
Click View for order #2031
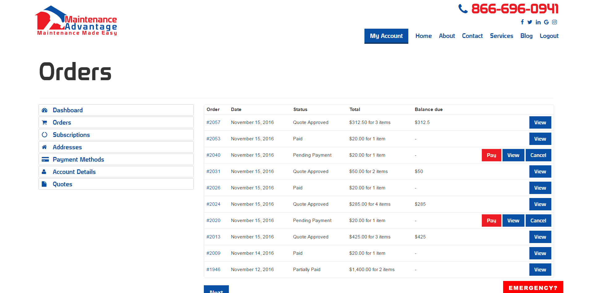click(x=540, y=171)
